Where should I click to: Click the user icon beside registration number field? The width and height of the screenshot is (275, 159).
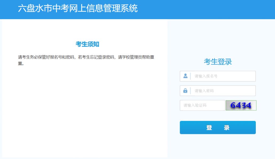tap(185, 76)
